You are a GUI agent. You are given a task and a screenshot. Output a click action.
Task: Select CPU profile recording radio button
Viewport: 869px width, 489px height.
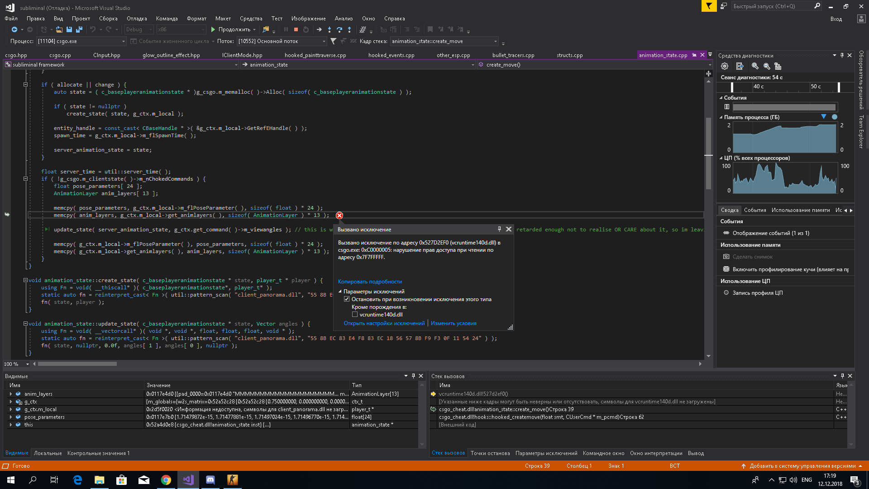pyautogui.click(x=726, y=293)
